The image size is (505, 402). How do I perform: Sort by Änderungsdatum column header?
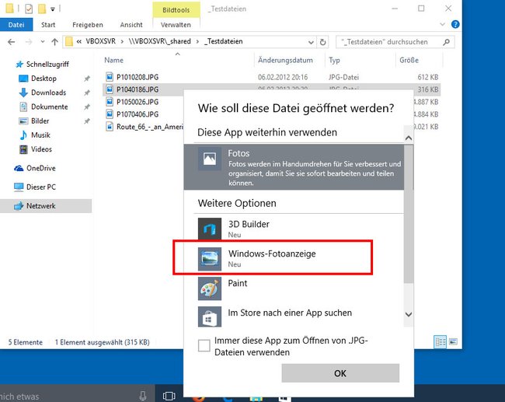tap(285, 61)
